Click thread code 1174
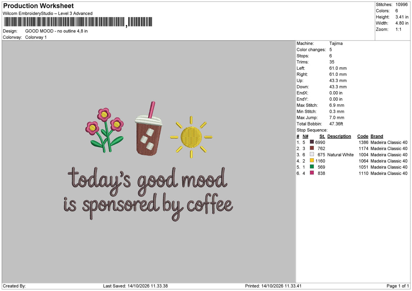Image resolution: width=412 pixels, height=291 pixels. tap(363, 148)
